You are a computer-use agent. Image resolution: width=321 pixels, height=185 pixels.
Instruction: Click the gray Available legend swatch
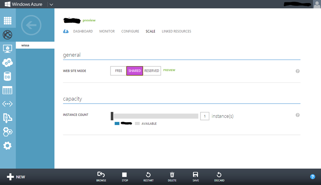137,123
